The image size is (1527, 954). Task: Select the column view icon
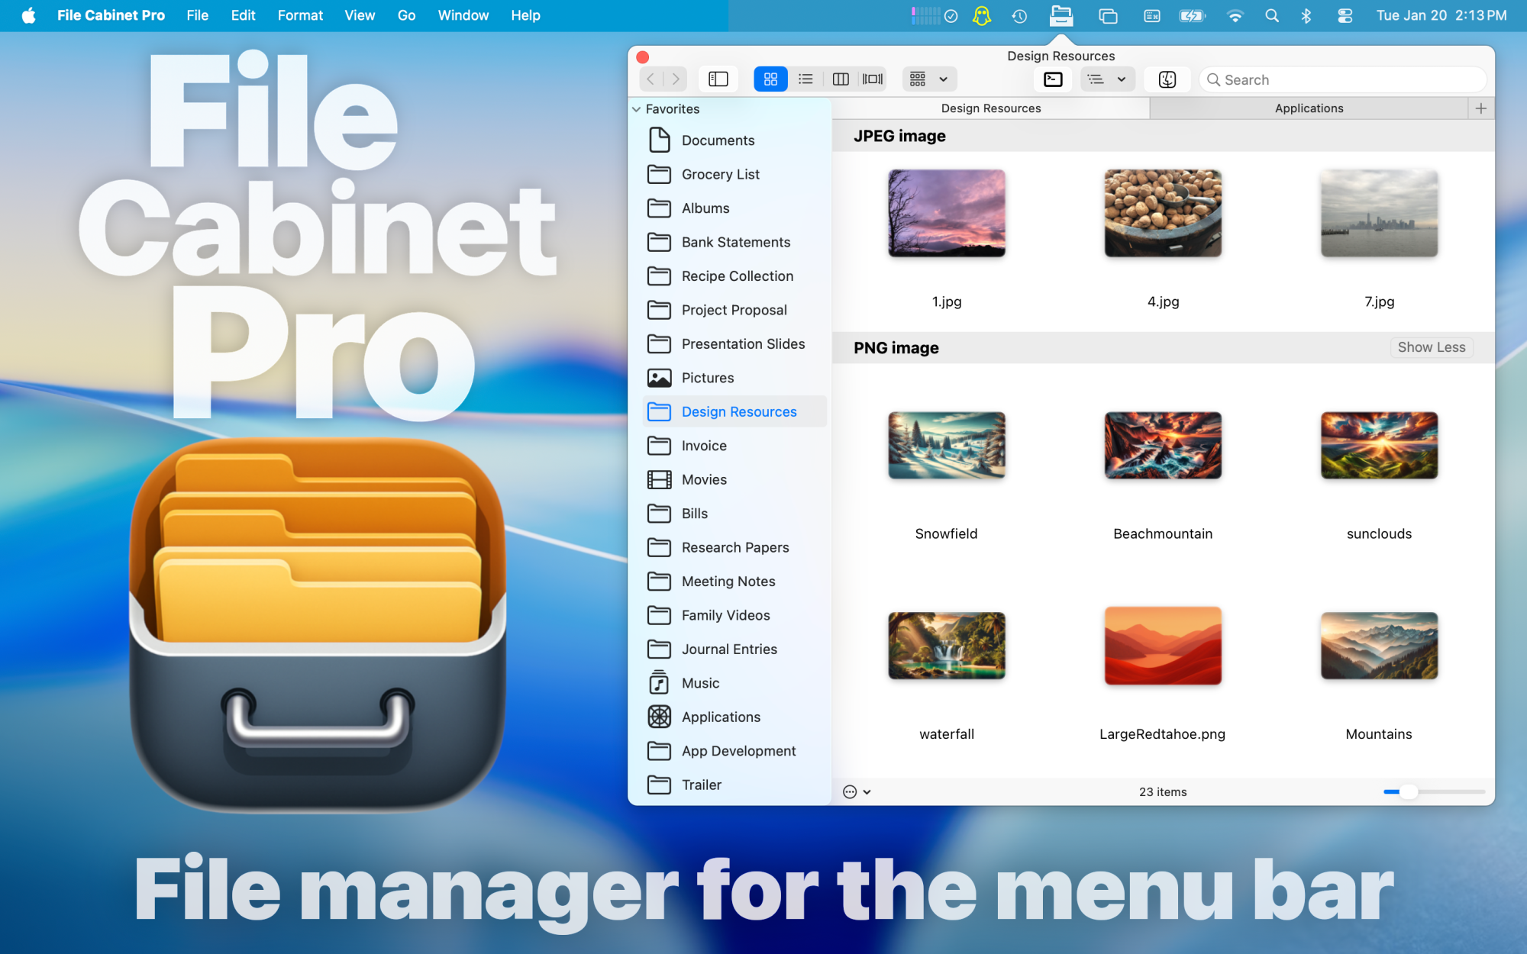click(841, 79)
